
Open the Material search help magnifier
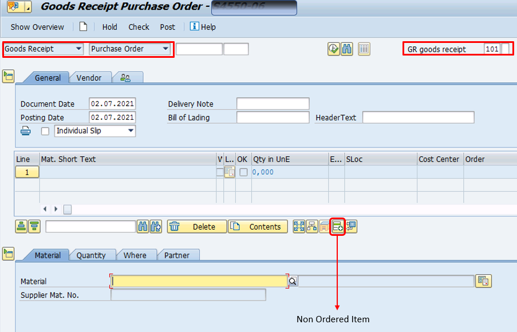(x=293, y=281)
